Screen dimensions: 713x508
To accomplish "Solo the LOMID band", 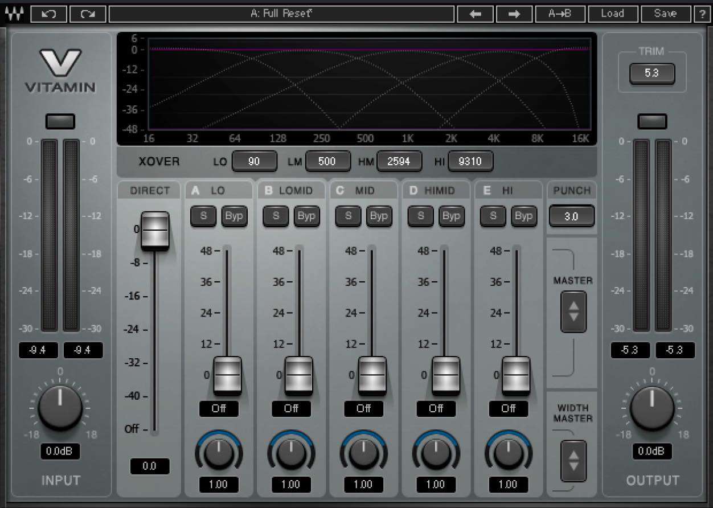I will click(276, 216).
